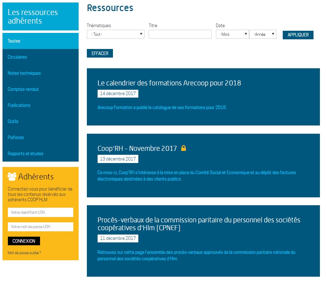
Task: Open the Rapports et études category
Action: pos(25,153)
